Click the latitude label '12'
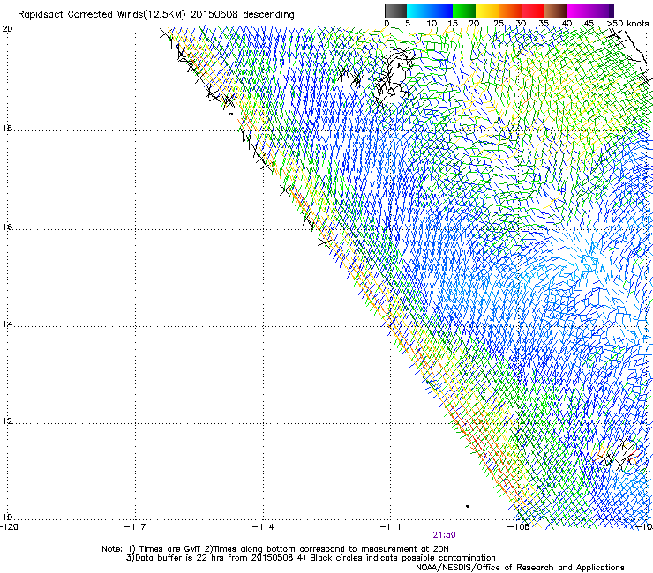 pyautogui.click(x=7, y=421)
